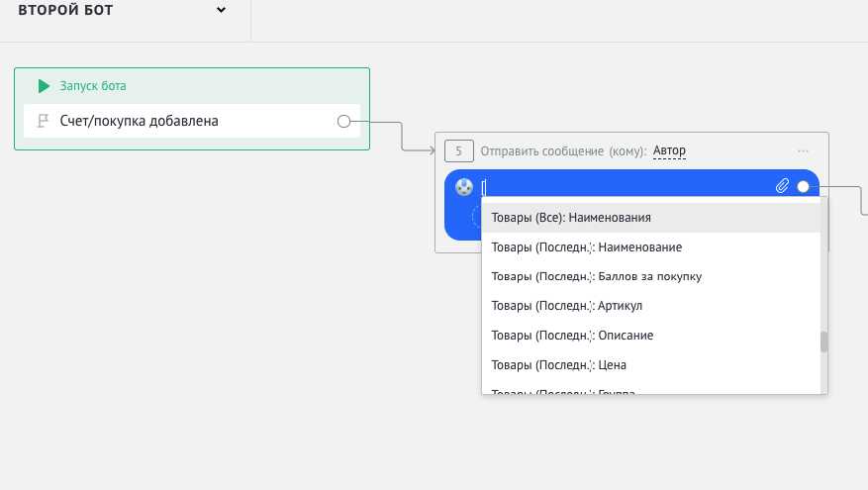Choose Товары (Последн.): Цена option
Screen dimensions: 868x490
click(x=651, y=365)
